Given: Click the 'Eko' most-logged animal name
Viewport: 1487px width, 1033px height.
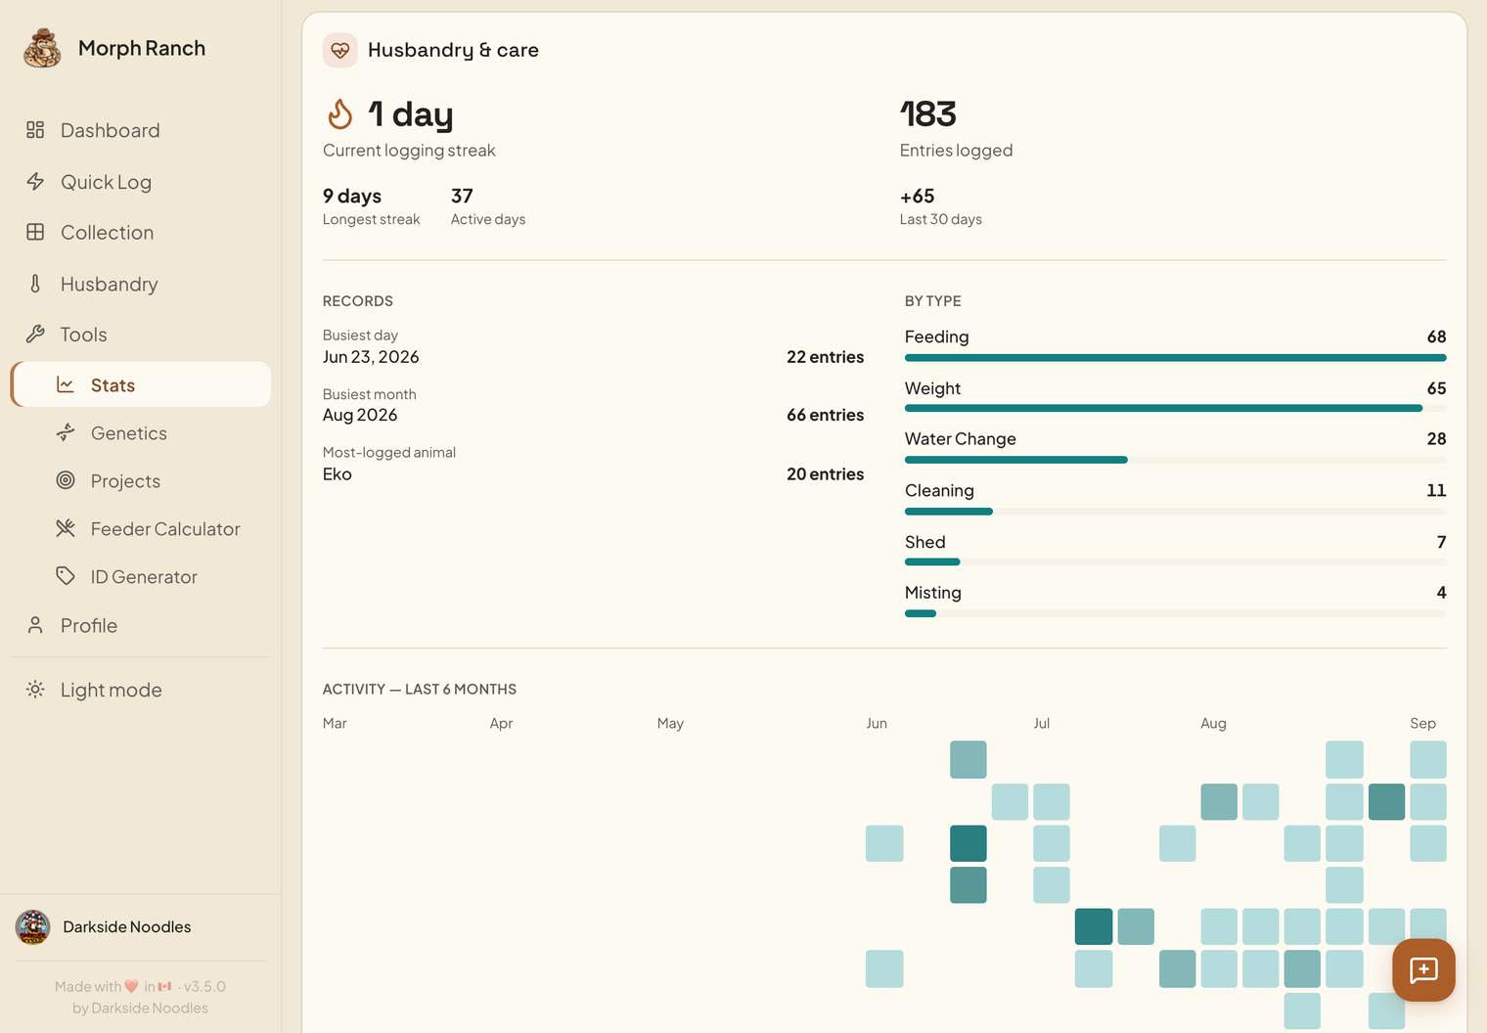Looking at the screenshot, I should click(x=338, y=473).
